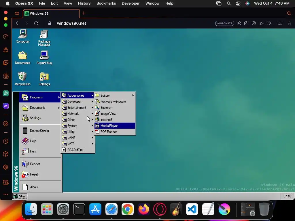Open the Bookmarks menu in menu bar
295x221 pixels.
pyautogui.click(x=106, y=3)
